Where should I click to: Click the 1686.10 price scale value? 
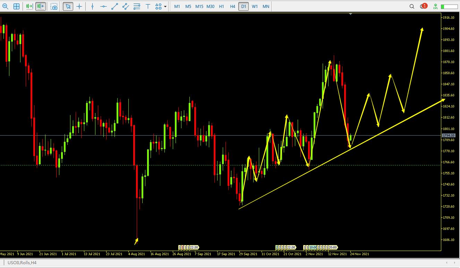tap(448, 240)
